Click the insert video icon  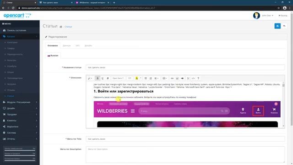point(182,78)
